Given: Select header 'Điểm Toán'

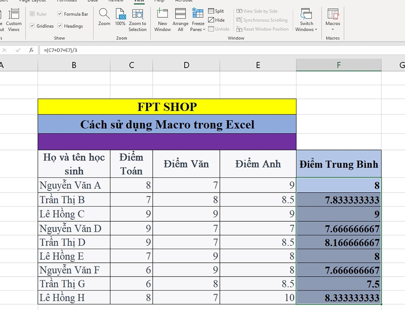Looking at the screenshot, I should click(x=132, y=164).
